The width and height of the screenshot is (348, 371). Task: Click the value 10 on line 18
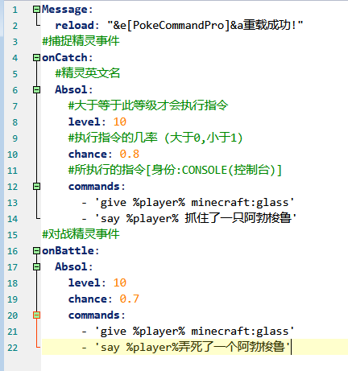[120, 282]
